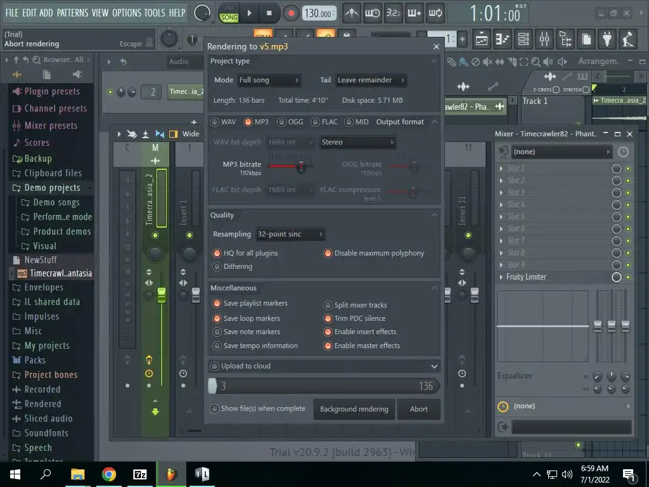Open the ADD menu
The height and width of the screenshot is (487, 649).
tap(46, 13)
